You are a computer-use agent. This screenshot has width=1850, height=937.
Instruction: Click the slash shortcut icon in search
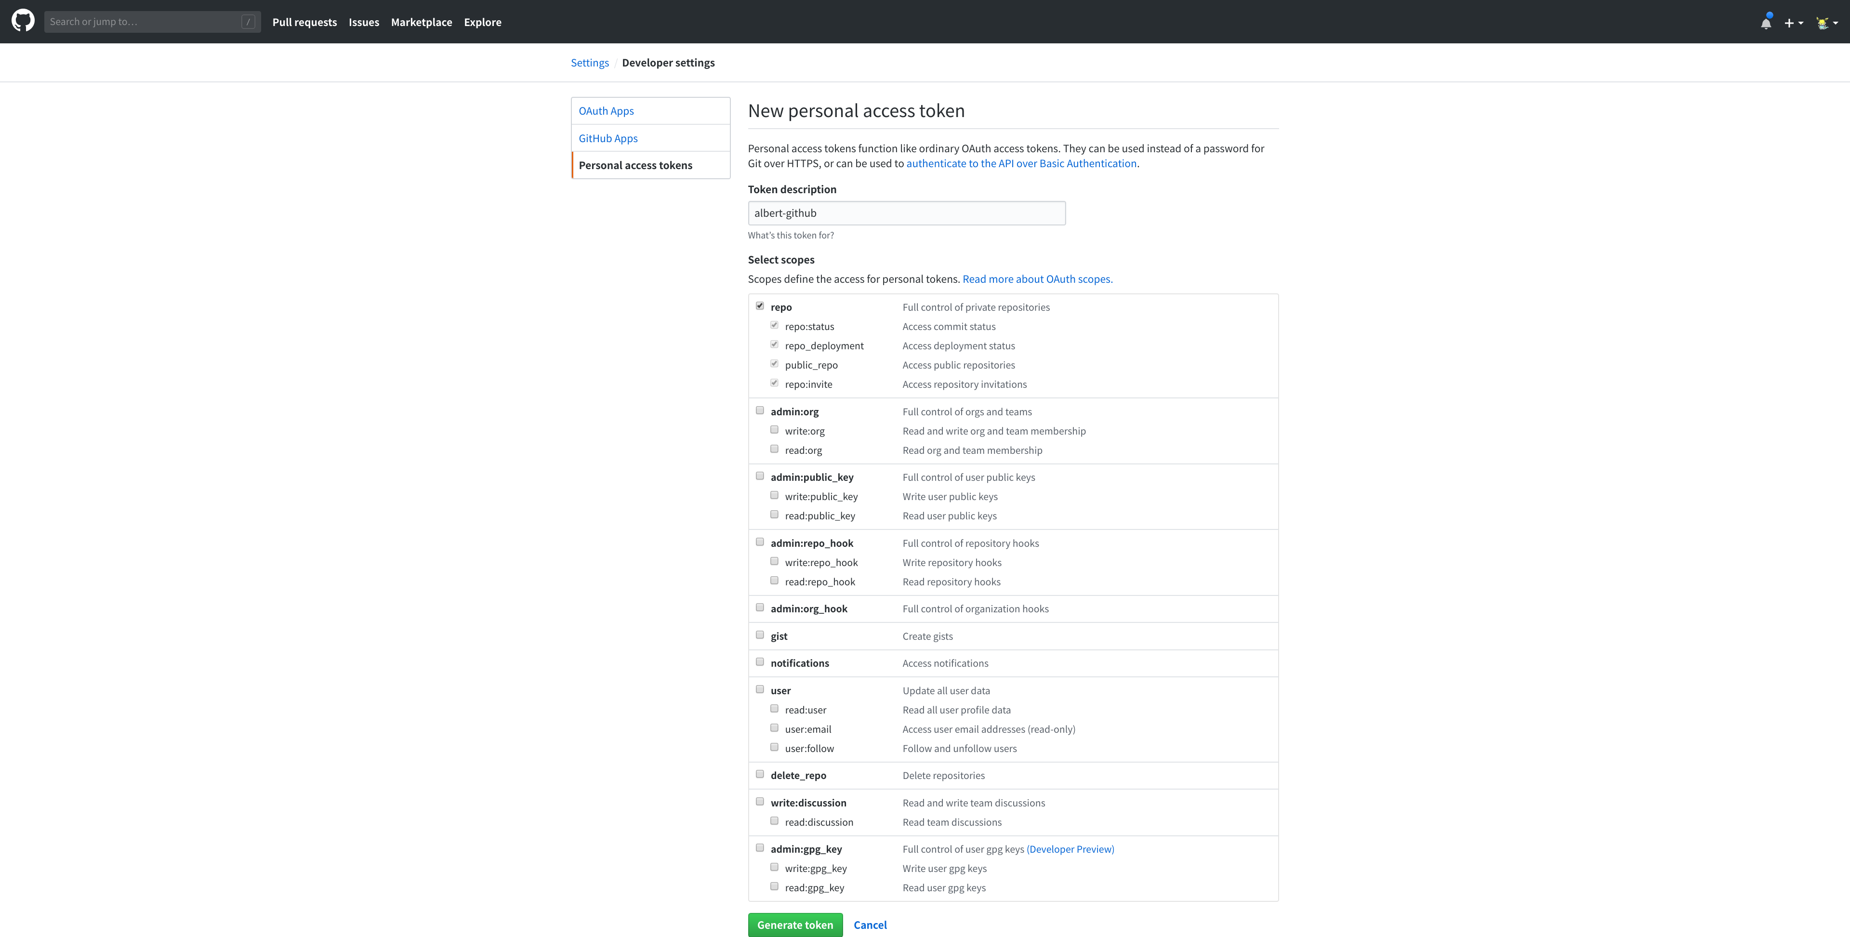tap(248, 22)
